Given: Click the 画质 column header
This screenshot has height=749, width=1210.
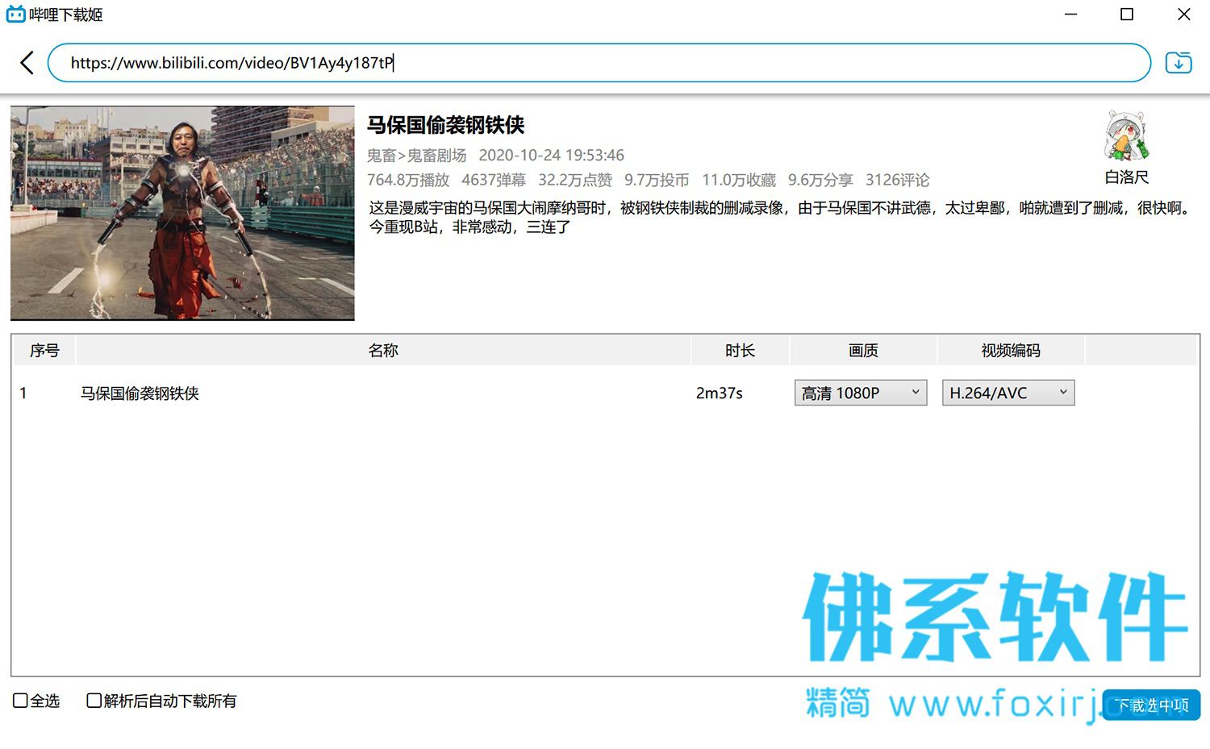Looking at the screenshot, I should click(863, 351).
